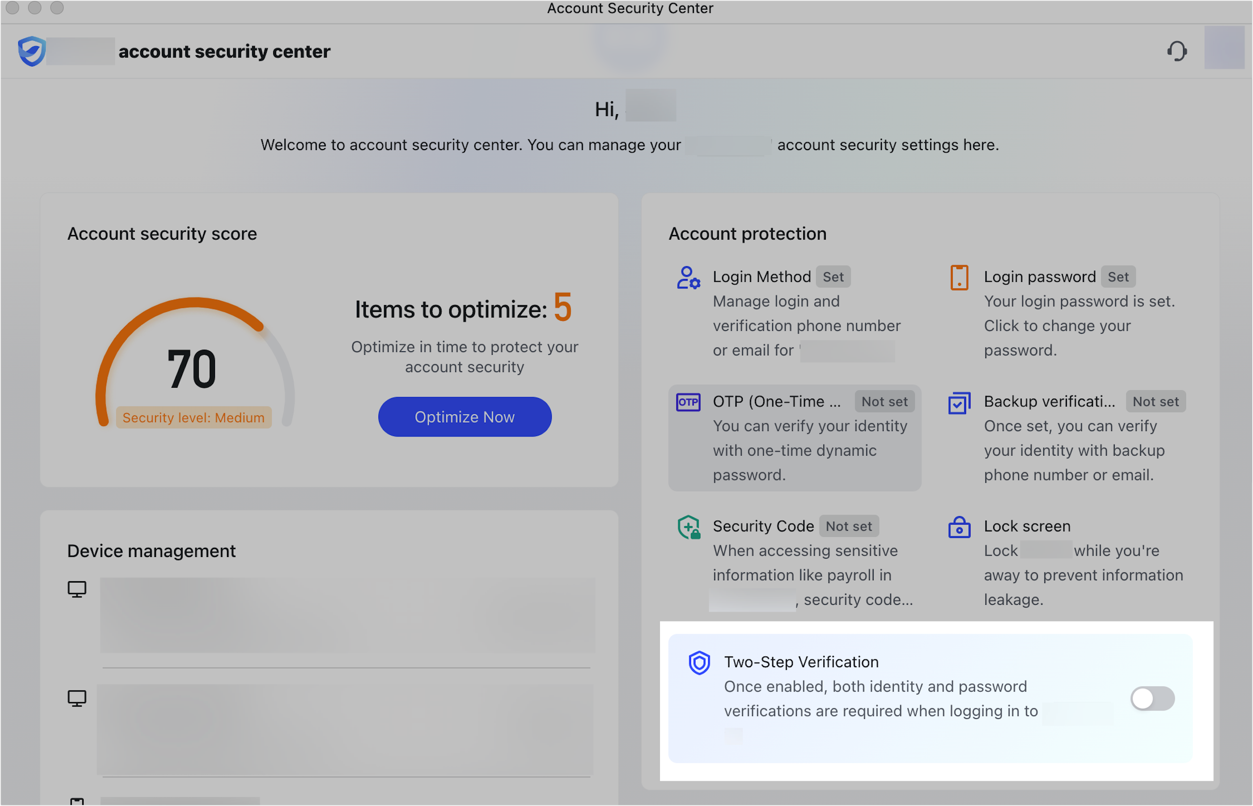The image size is (1253, 806).
Task: Click the Optimize Now button
Action: click(465, 417)
